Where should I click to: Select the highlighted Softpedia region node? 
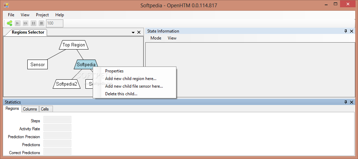pyautogui.click(x=86, y=64)
